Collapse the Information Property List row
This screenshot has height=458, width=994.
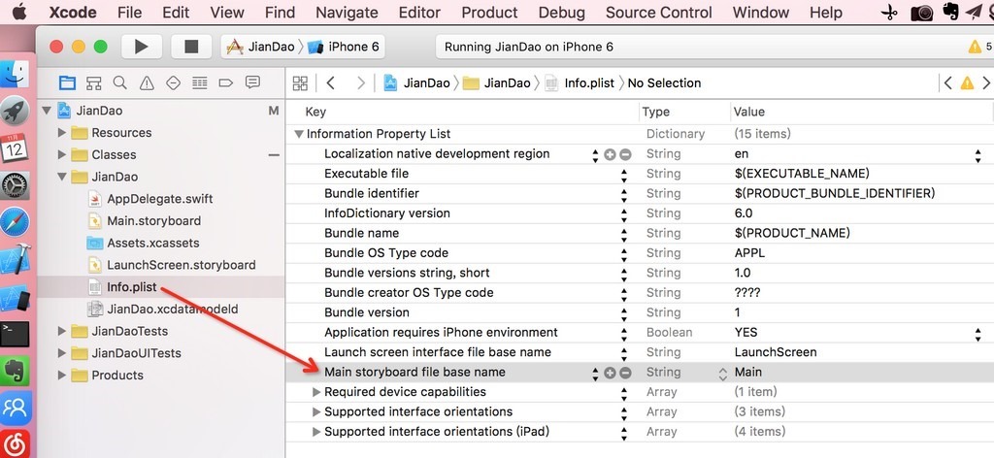(299, 134)
